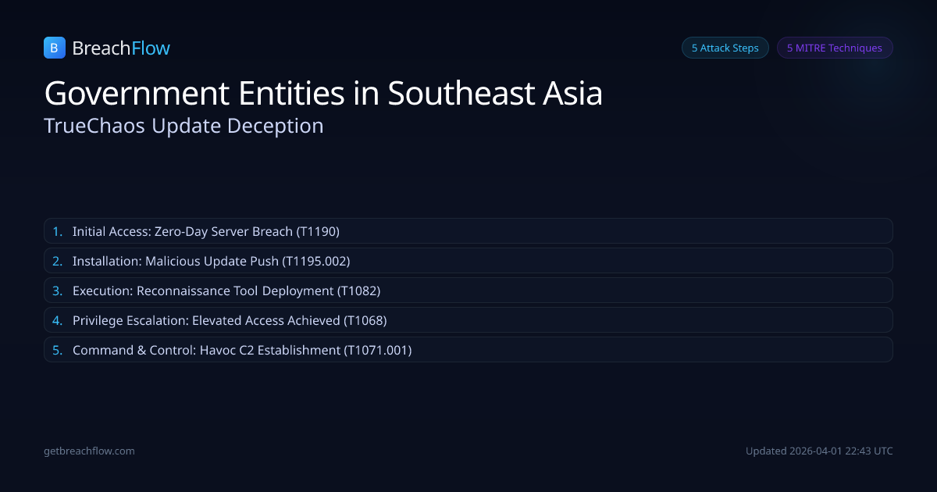Screen dimensions: 937x492
Task: Click the T1190 technique ID
Action: (x=318, y=231)
